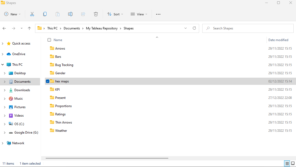Click the Delete trash can icon
The height and width of the screenshot is (167, 296).
click(96, 14)
